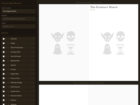Move These Vivid Dreams down

coord(33,48)
